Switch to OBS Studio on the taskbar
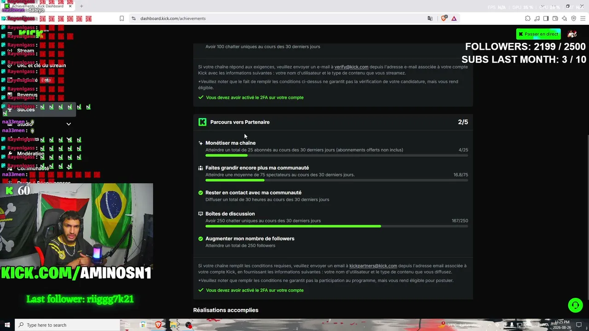589x331 pixels. coord(189,325)
